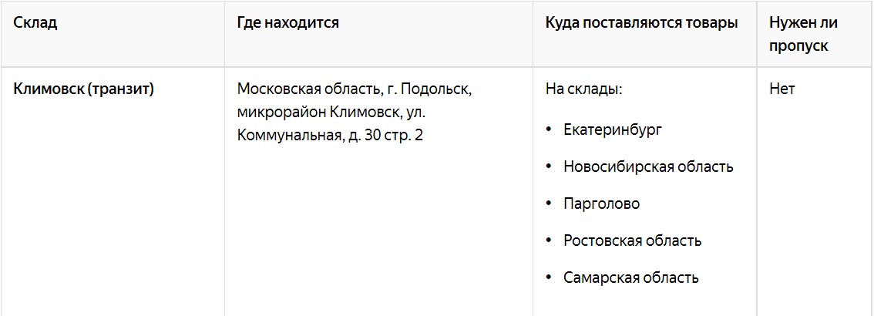Click the bullet before 'Ростовская область'
This screenshot has width=874, height=316.
click(549, 240)
